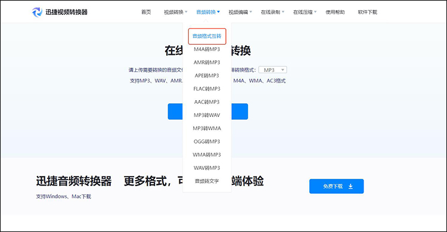The height and width of the screenshot is (232, 447).
Task: Click the 支持Windows、Mac下载 text
Action: (64, 196)
